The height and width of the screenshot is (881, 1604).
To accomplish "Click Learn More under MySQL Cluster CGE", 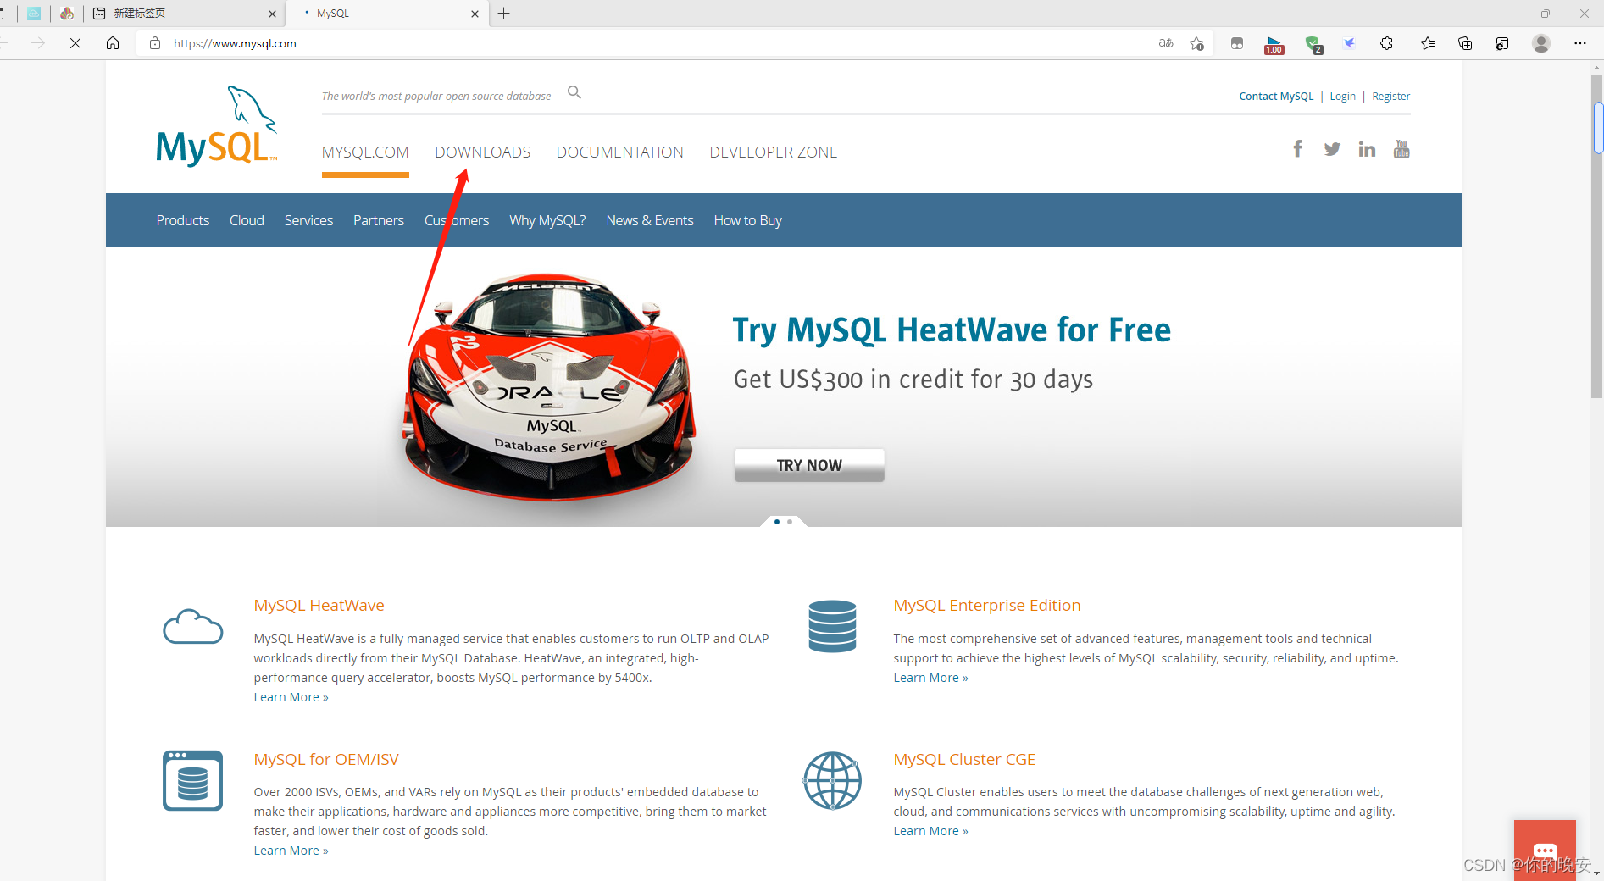I will coord(930,831).
